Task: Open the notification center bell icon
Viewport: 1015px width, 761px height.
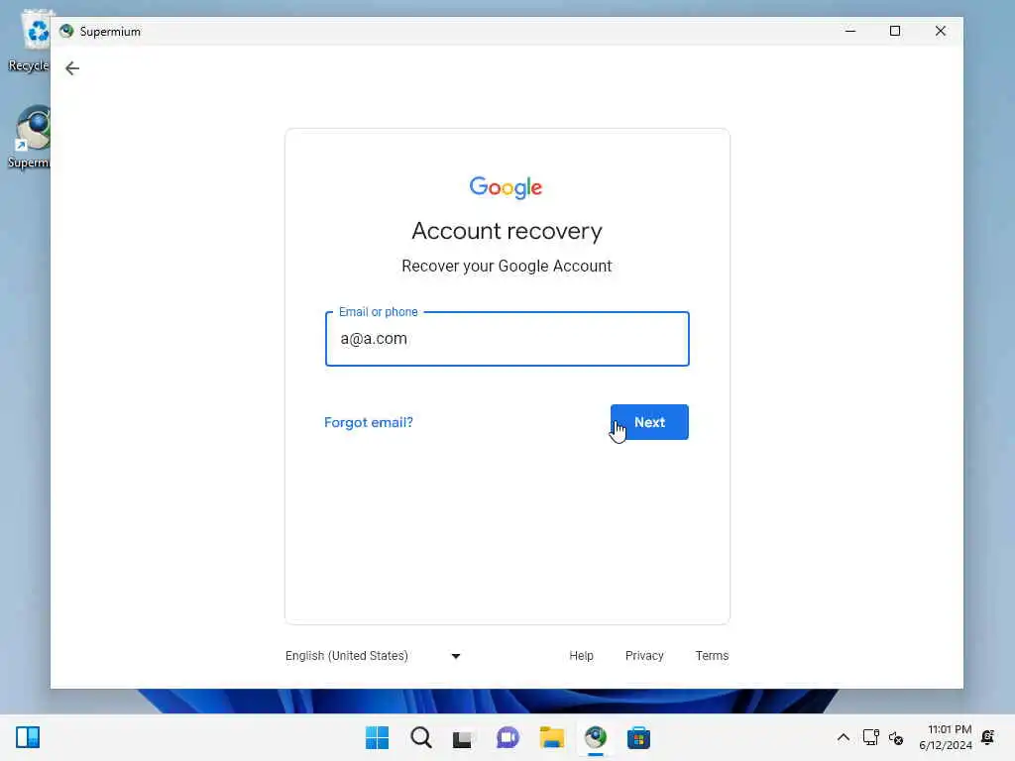Action: (988, 737)
